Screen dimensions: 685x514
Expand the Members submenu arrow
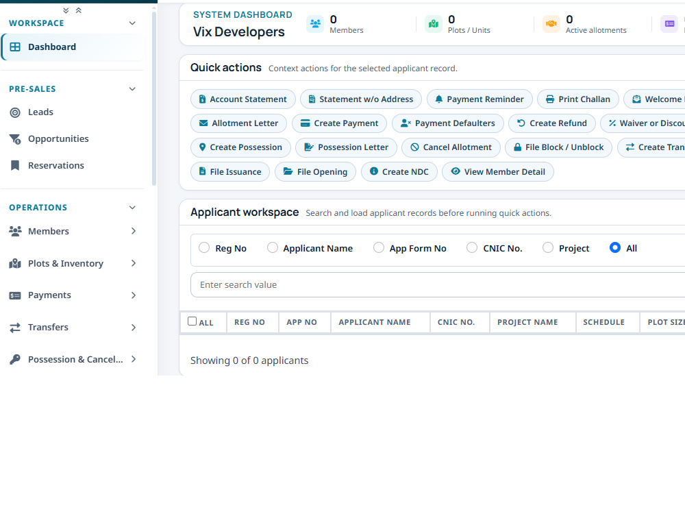click(x=134, y=231)
